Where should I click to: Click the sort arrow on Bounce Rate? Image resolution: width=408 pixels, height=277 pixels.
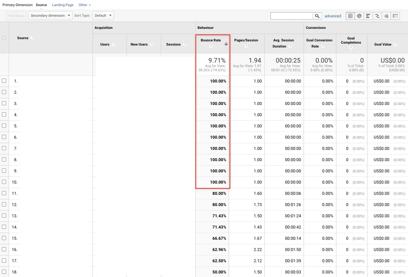point(226,43)
